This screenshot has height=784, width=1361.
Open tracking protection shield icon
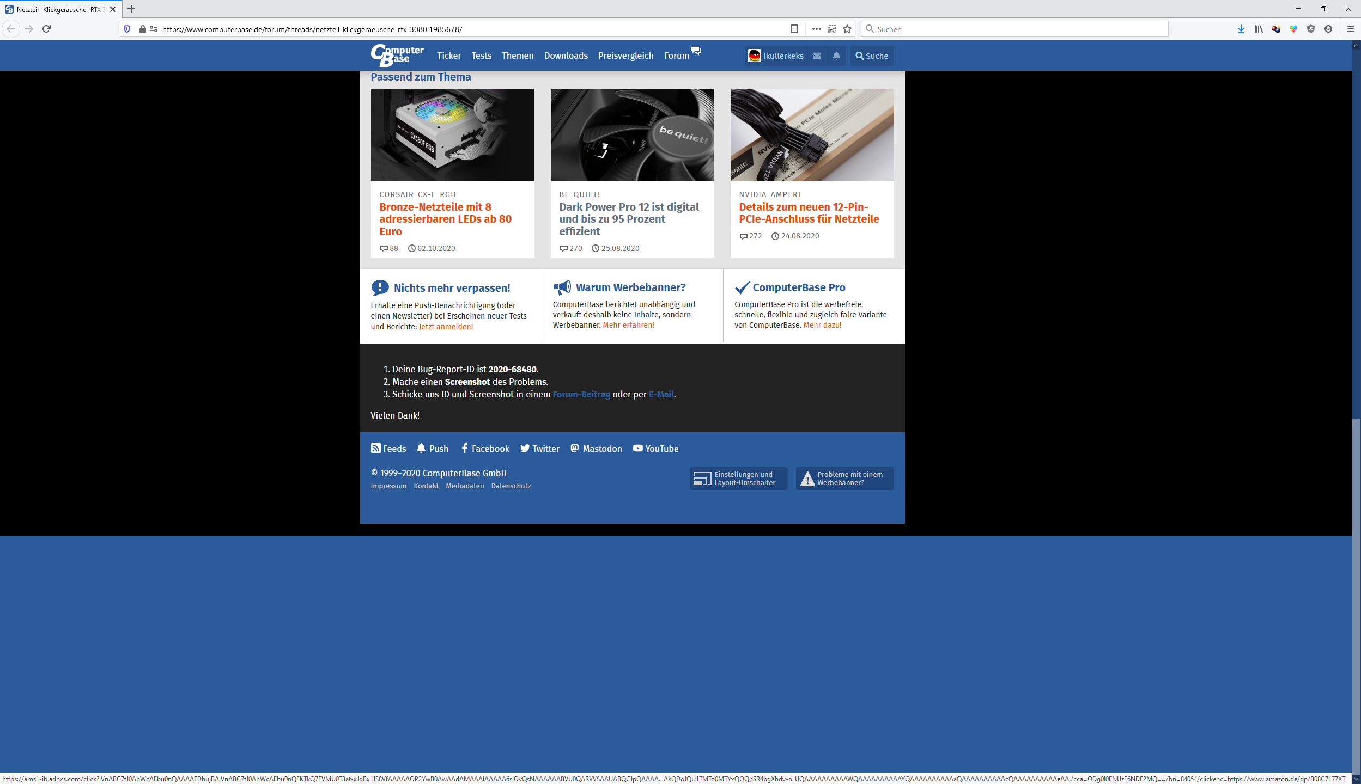tap(127, 29)
